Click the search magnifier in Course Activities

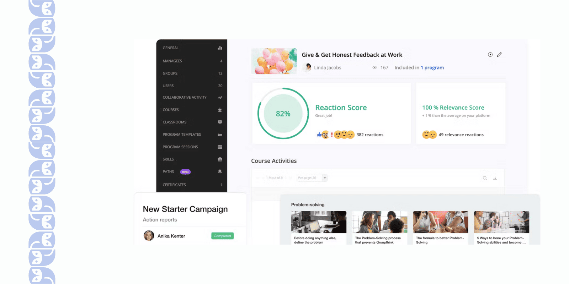[485, 178]
